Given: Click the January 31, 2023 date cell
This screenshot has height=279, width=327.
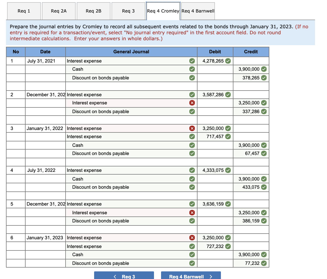Looking at the screenshot, I should (x=45, y=238).
